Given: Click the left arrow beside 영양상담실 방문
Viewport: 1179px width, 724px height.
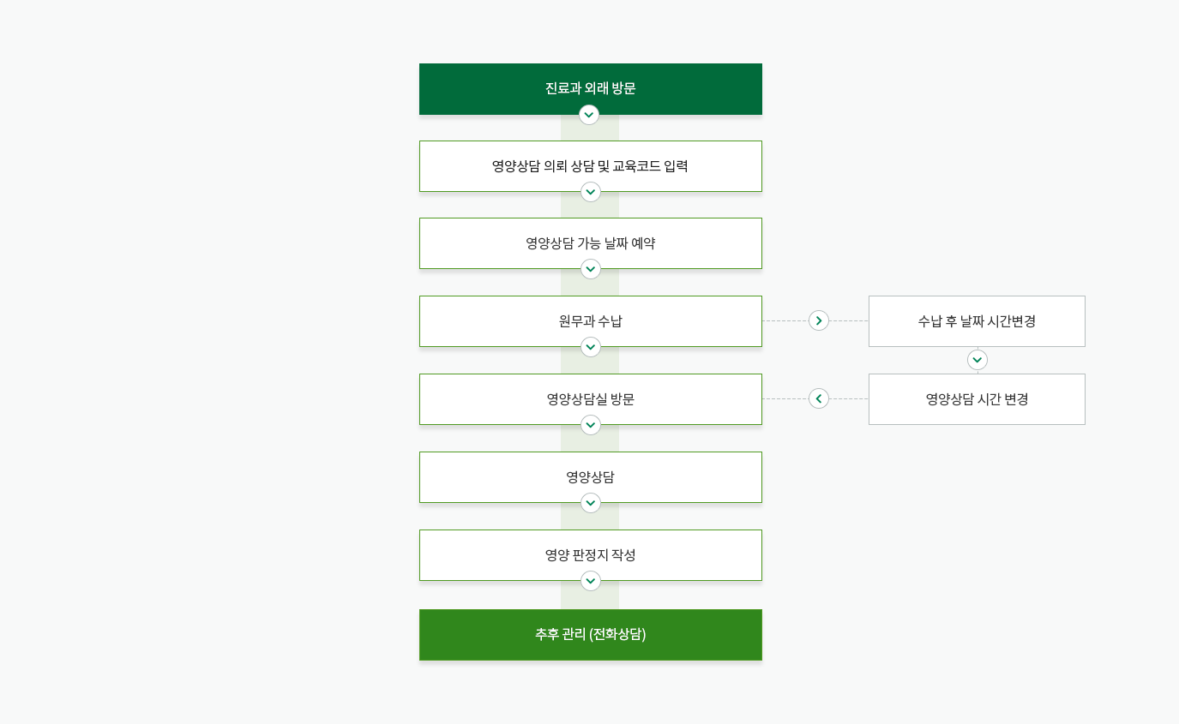Looking at the screenshot, I should coord(819,398).
